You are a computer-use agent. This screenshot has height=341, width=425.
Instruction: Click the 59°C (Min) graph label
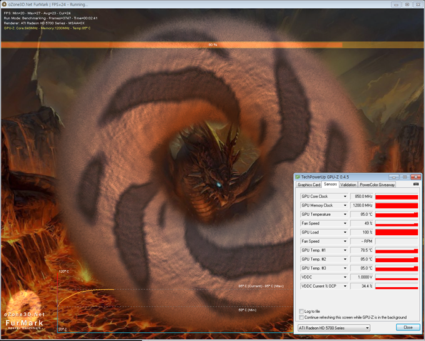coord(247,310)
